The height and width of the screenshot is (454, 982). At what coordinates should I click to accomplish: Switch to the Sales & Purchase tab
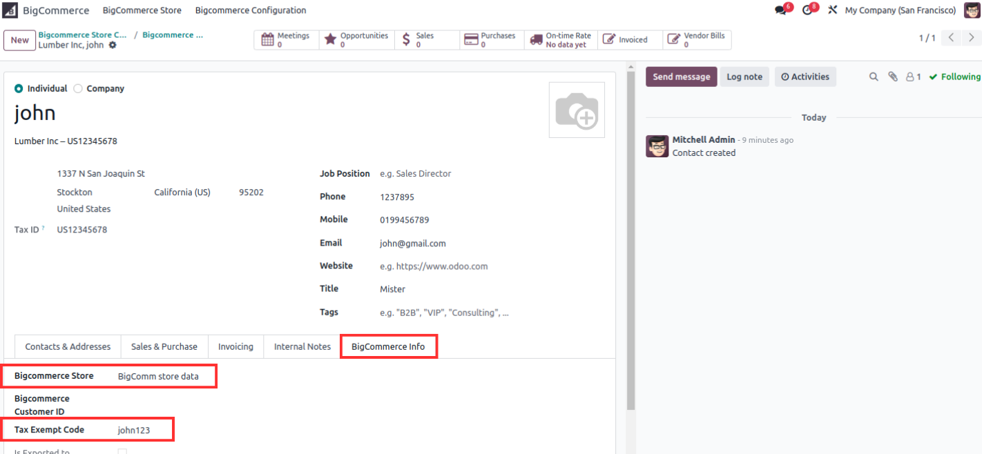[164, 346]
